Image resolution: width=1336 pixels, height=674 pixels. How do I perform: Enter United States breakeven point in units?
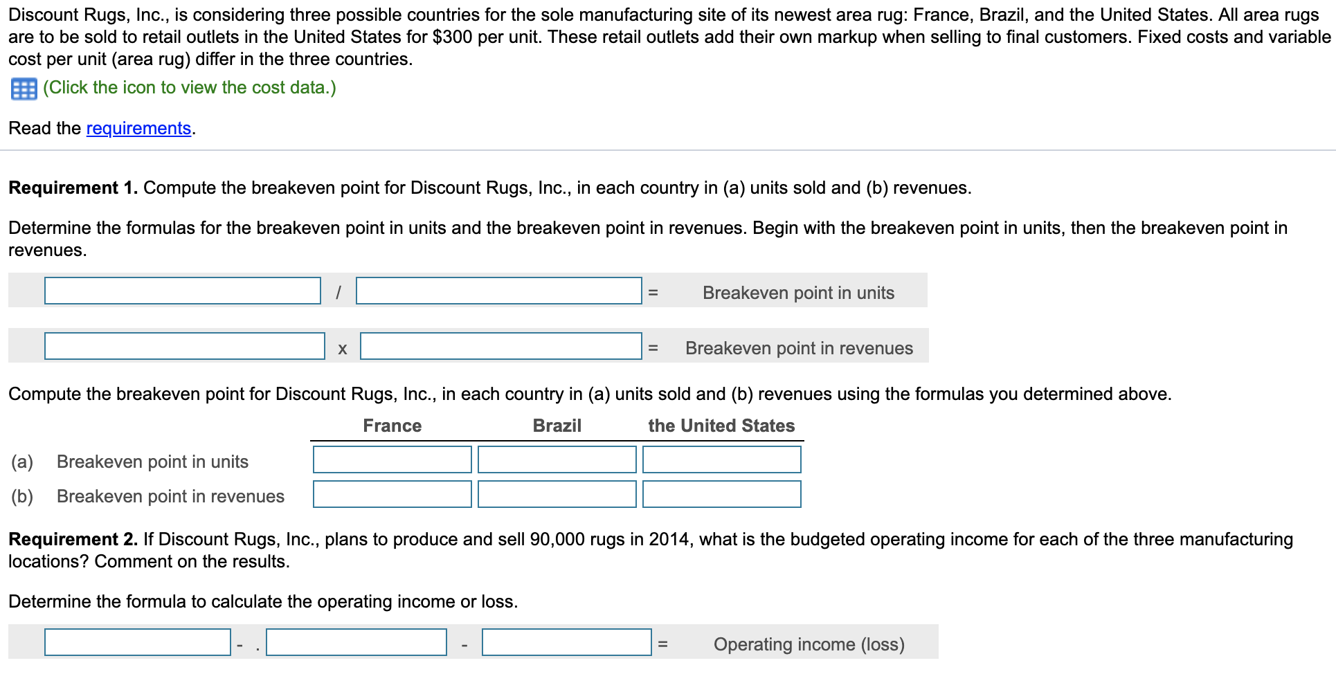[x=721, y=459]
